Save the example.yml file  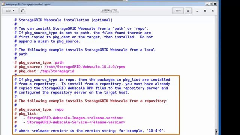point(178,11)
